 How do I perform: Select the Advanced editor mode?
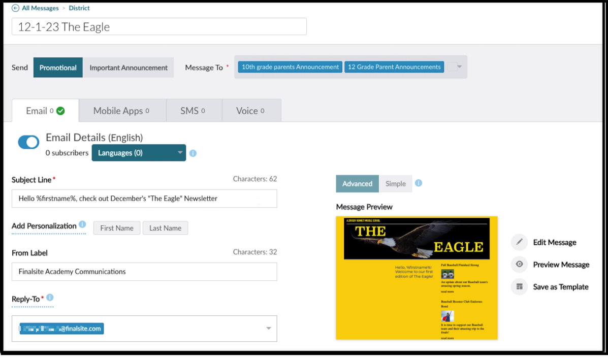(x=357, y=184)
